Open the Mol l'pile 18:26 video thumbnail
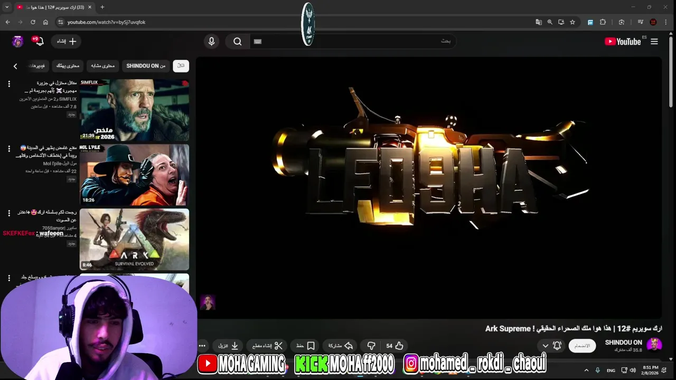 pos(134,175)
